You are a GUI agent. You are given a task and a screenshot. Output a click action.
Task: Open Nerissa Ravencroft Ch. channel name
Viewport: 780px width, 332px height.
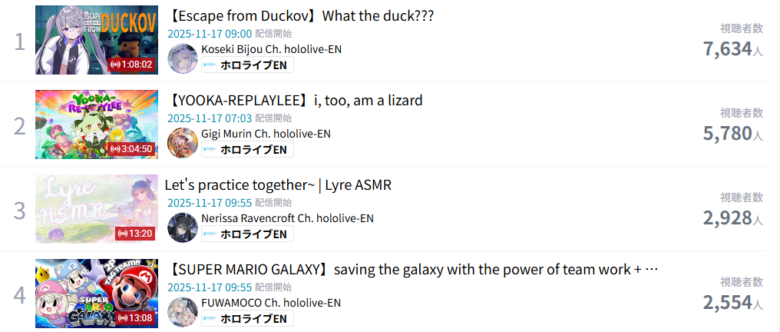coord(288,218)
